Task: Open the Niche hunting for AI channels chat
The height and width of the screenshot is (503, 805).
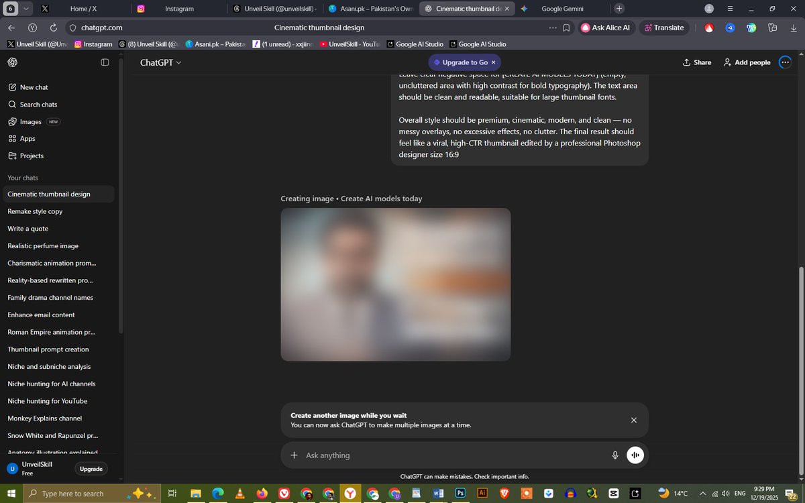Action: (x=59, y=384)
